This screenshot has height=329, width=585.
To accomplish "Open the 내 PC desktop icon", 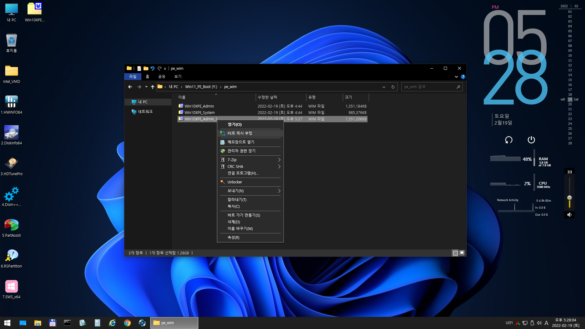I will (12, 12).
